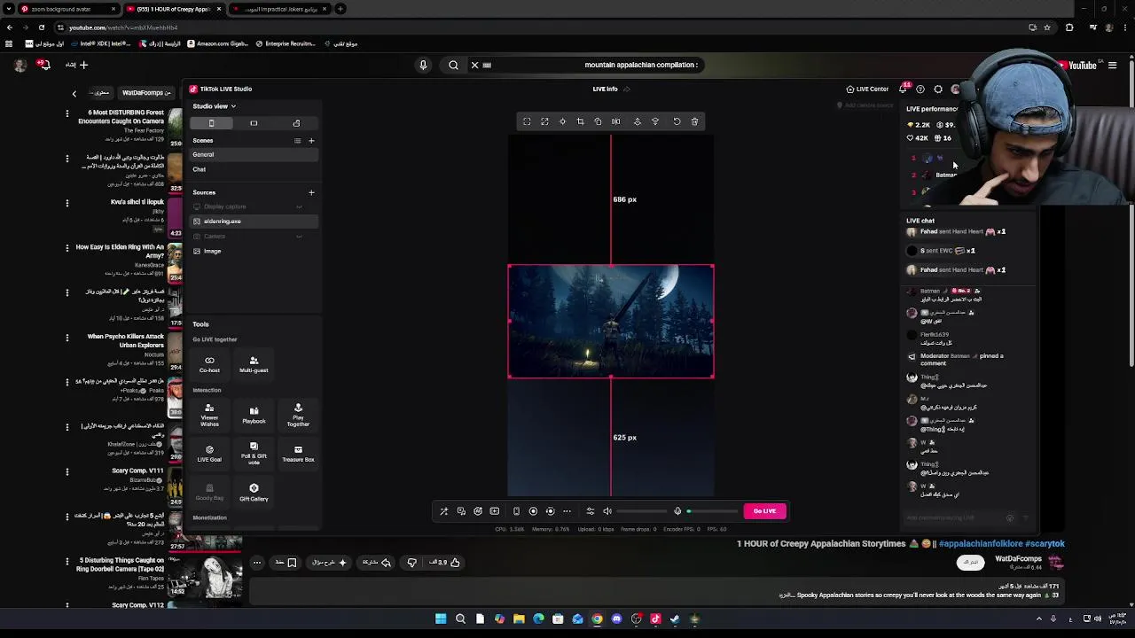Viewport: 1135px width, 638px height.
Task: Click the rotate source icon
Action: tap(598, 121)
